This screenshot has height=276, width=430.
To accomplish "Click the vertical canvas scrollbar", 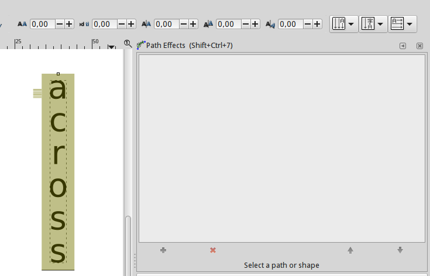I will click(128, 246).
